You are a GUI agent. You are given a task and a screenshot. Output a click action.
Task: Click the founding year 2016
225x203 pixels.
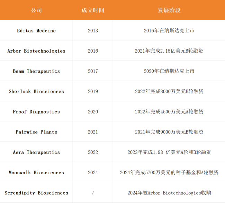click(x=93, y=51)
